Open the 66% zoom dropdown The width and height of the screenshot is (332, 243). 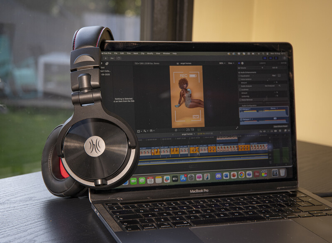pyautogui.click(x=222, y=63)
